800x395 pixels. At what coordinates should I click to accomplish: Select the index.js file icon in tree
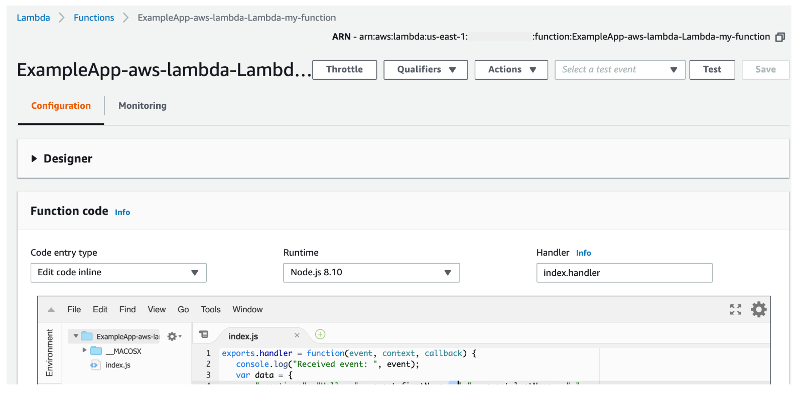[x=95, y=365]
